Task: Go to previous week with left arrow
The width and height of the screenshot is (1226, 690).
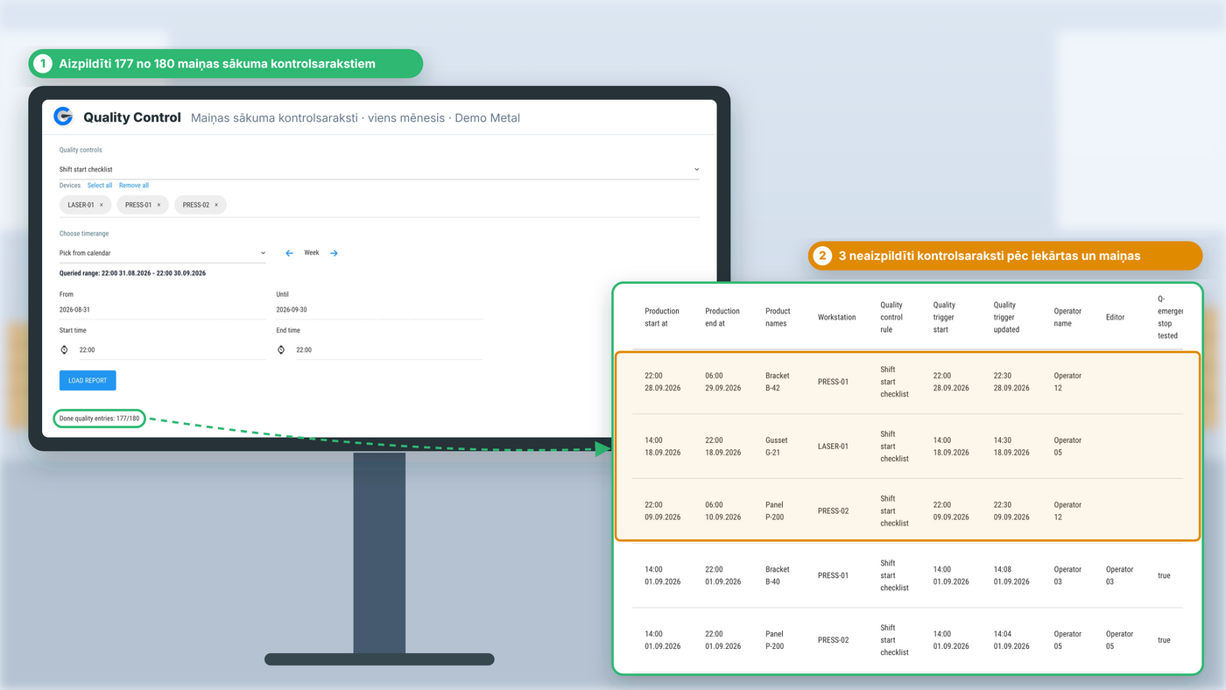Action: click(290, 253)
